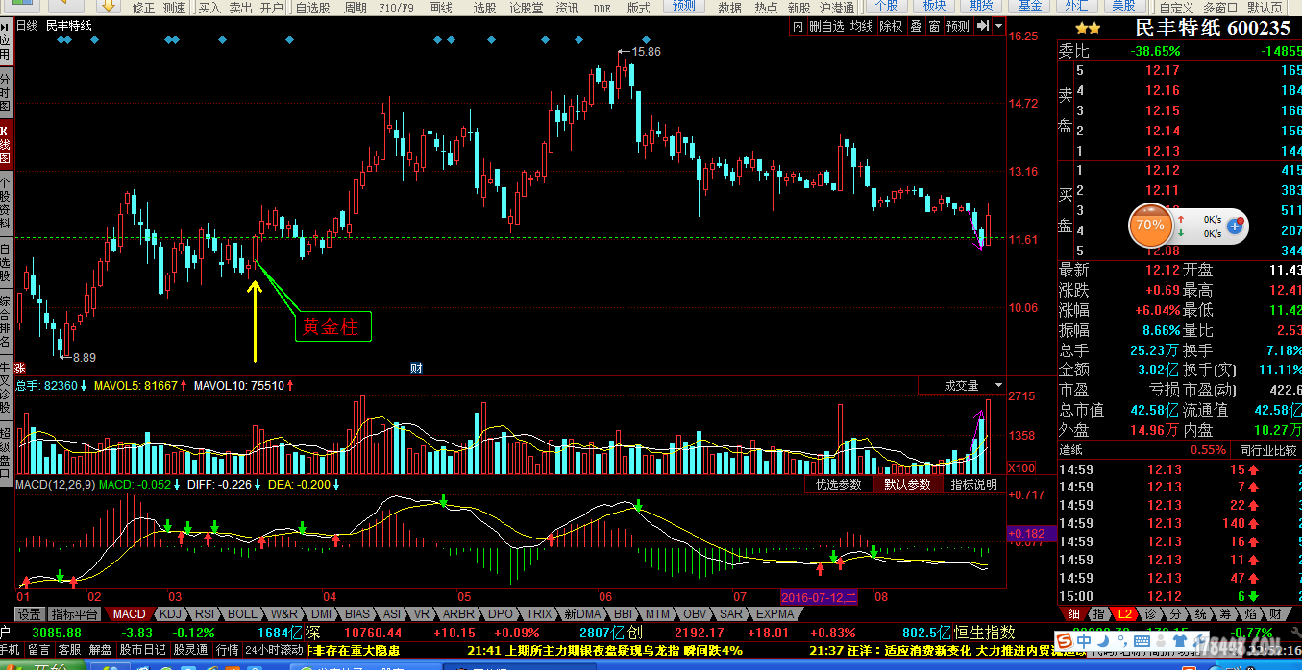
Task: Select the TRIX indicator tab
Action: [x=539, y=613]
